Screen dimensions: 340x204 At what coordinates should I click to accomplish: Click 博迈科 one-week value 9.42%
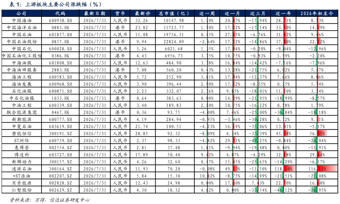pos(207,155)
